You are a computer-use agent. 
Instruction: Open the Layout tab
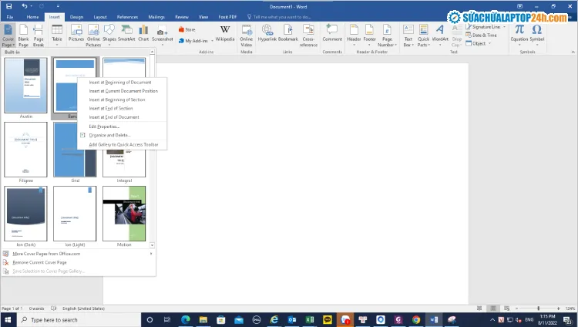click(100, 17)
